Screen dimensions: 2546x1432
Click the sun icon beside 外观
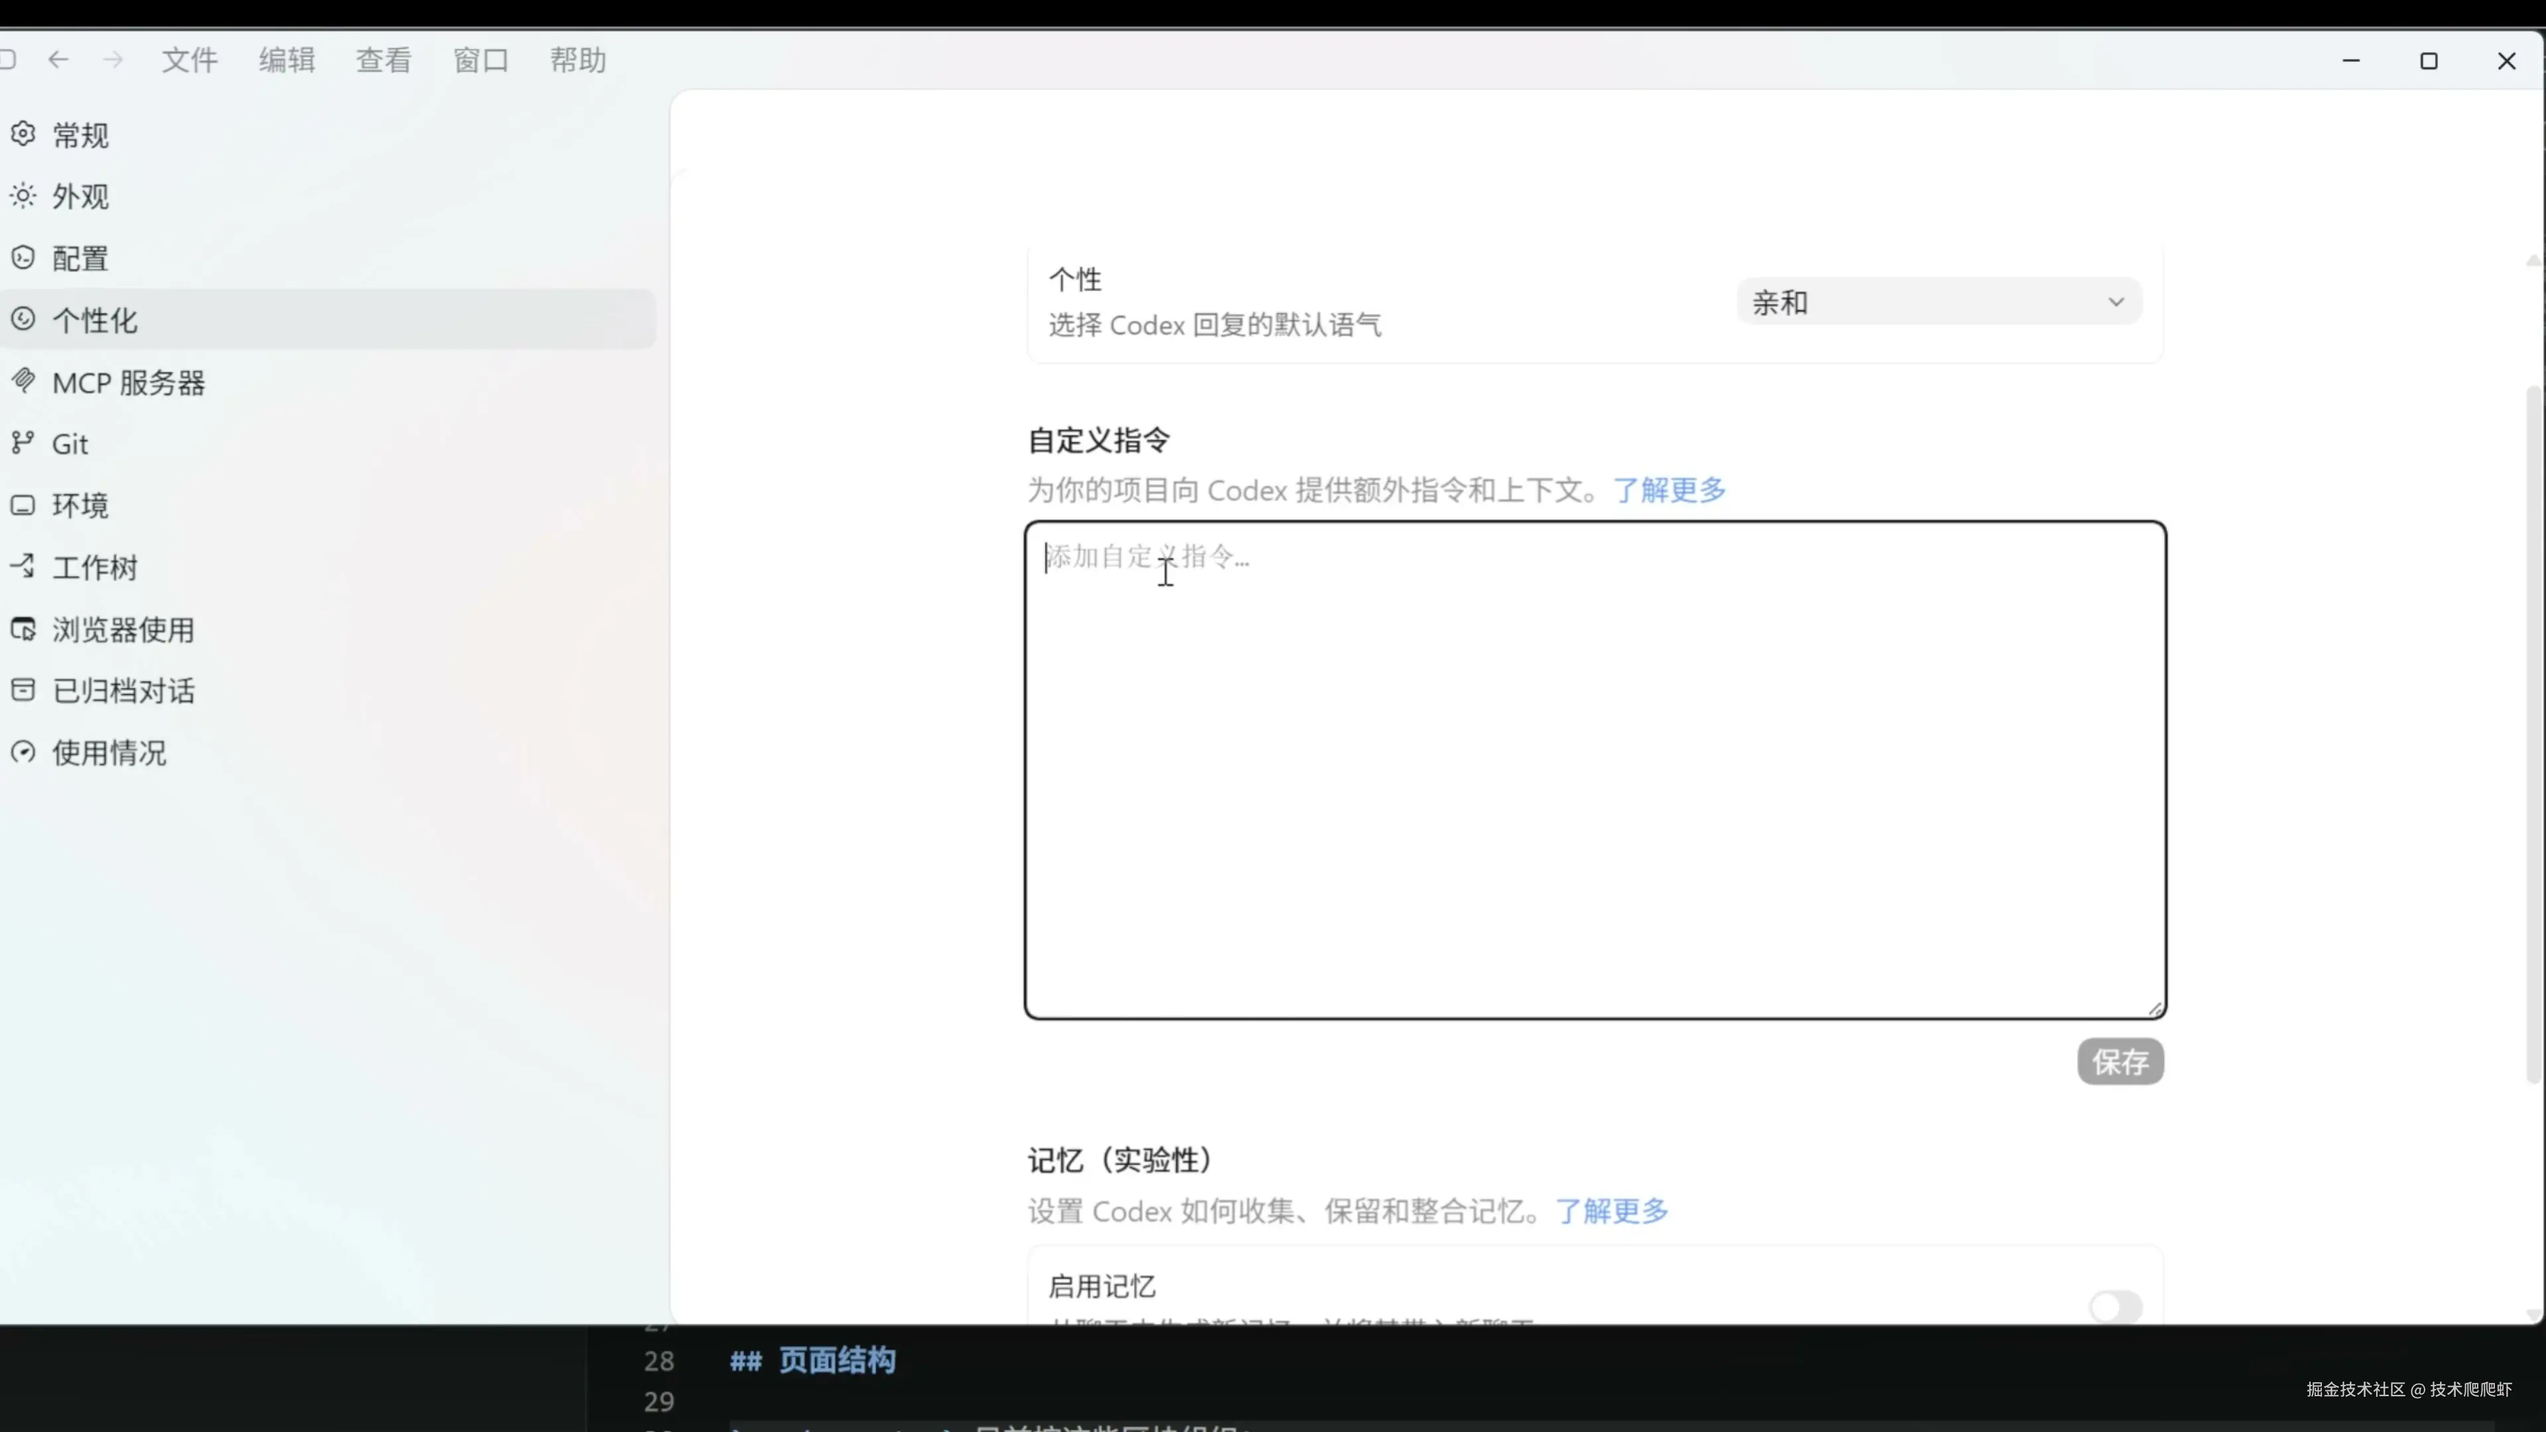pyautogui.click(x=23, y=196)
